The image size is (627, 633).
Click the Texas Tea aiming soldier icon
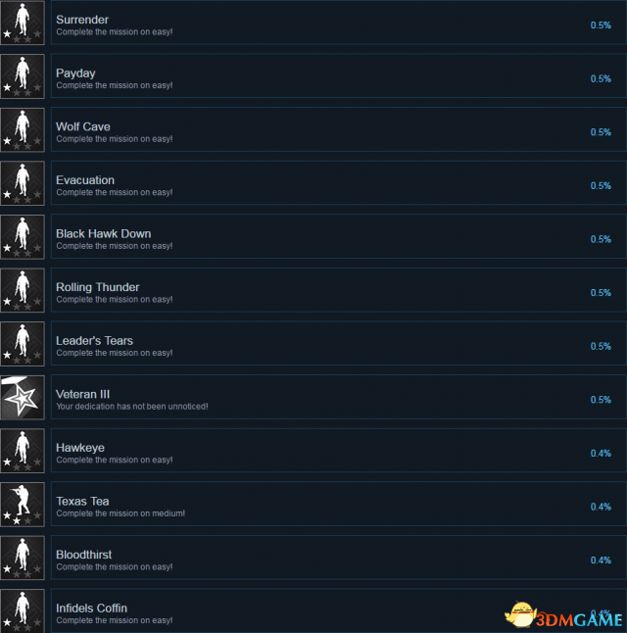[x=23, y=505]
